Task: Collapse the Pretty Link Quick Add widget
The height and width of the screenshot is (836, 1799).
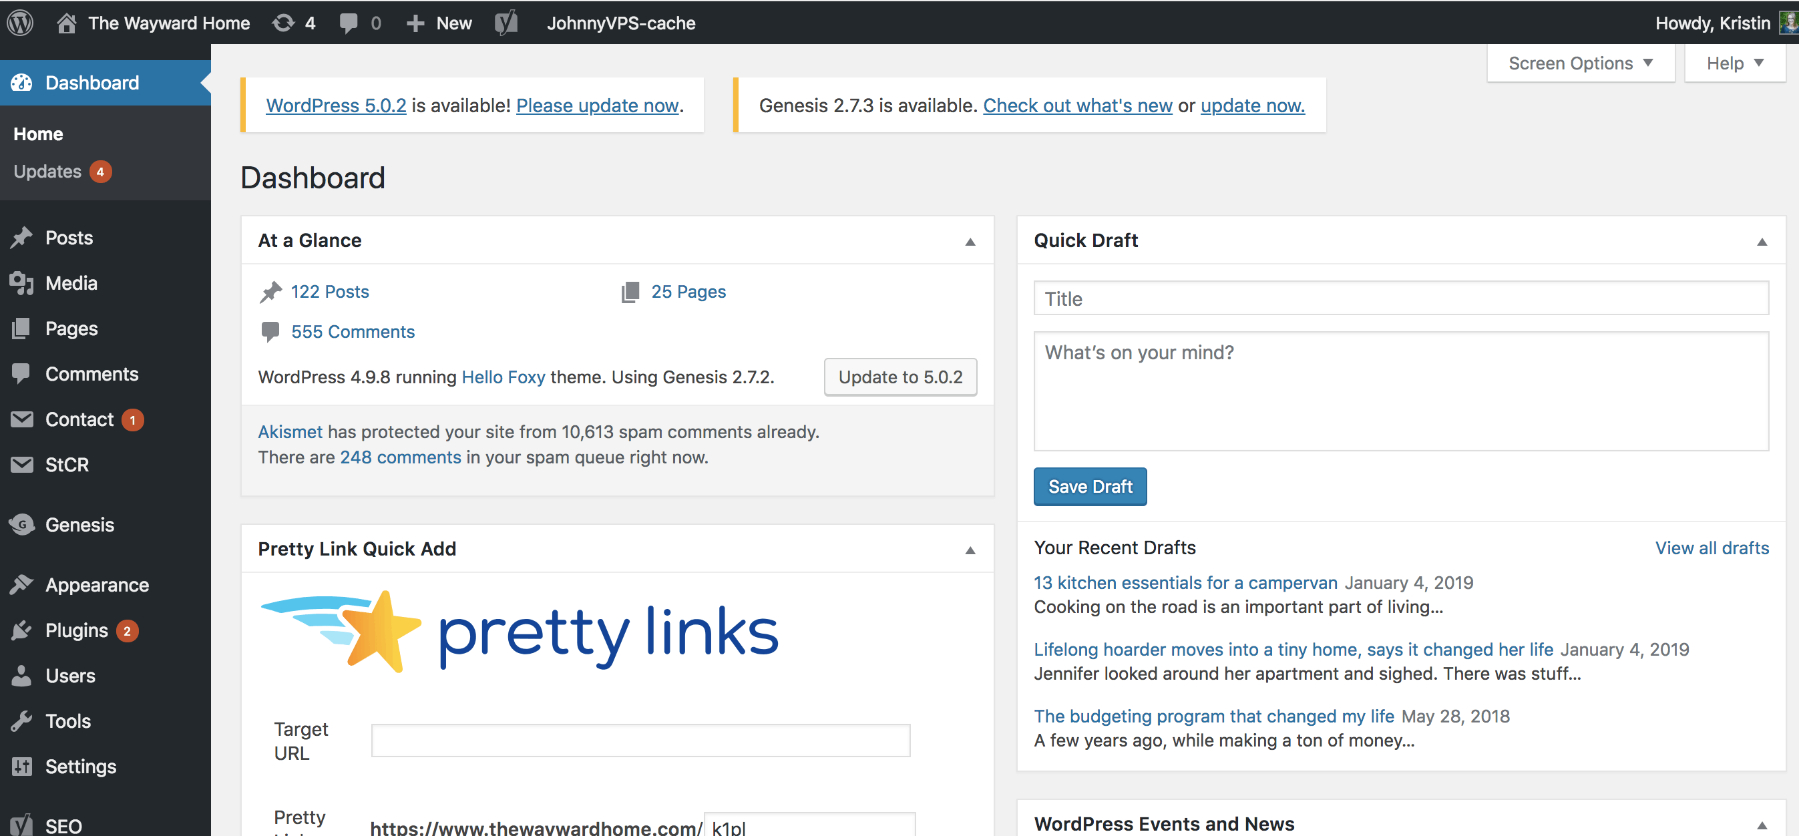Action: click(970, 550)
